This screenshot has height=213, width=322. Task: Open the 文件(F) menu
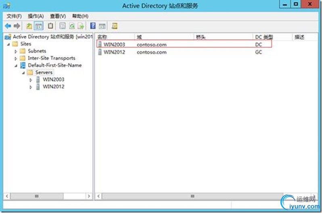coord(14,16)
